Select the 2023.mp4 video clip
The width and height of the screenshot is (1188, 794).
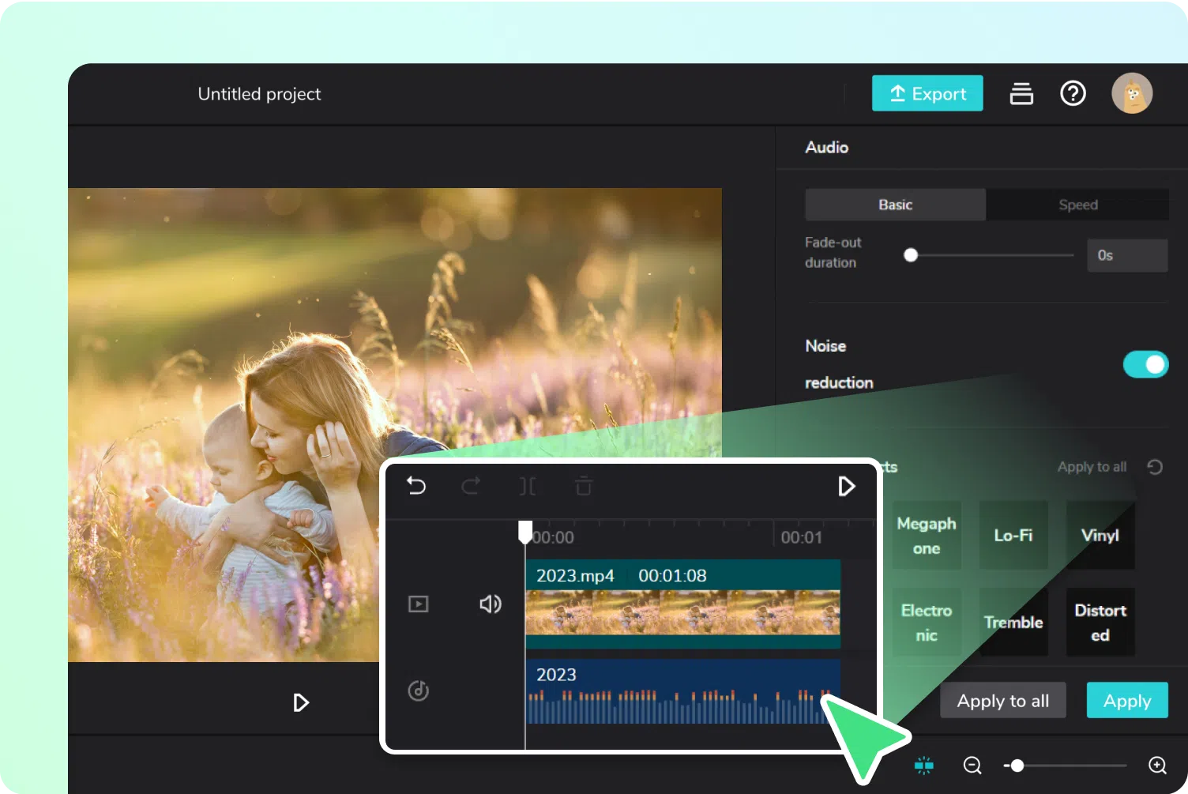click(x=683, y=604)
